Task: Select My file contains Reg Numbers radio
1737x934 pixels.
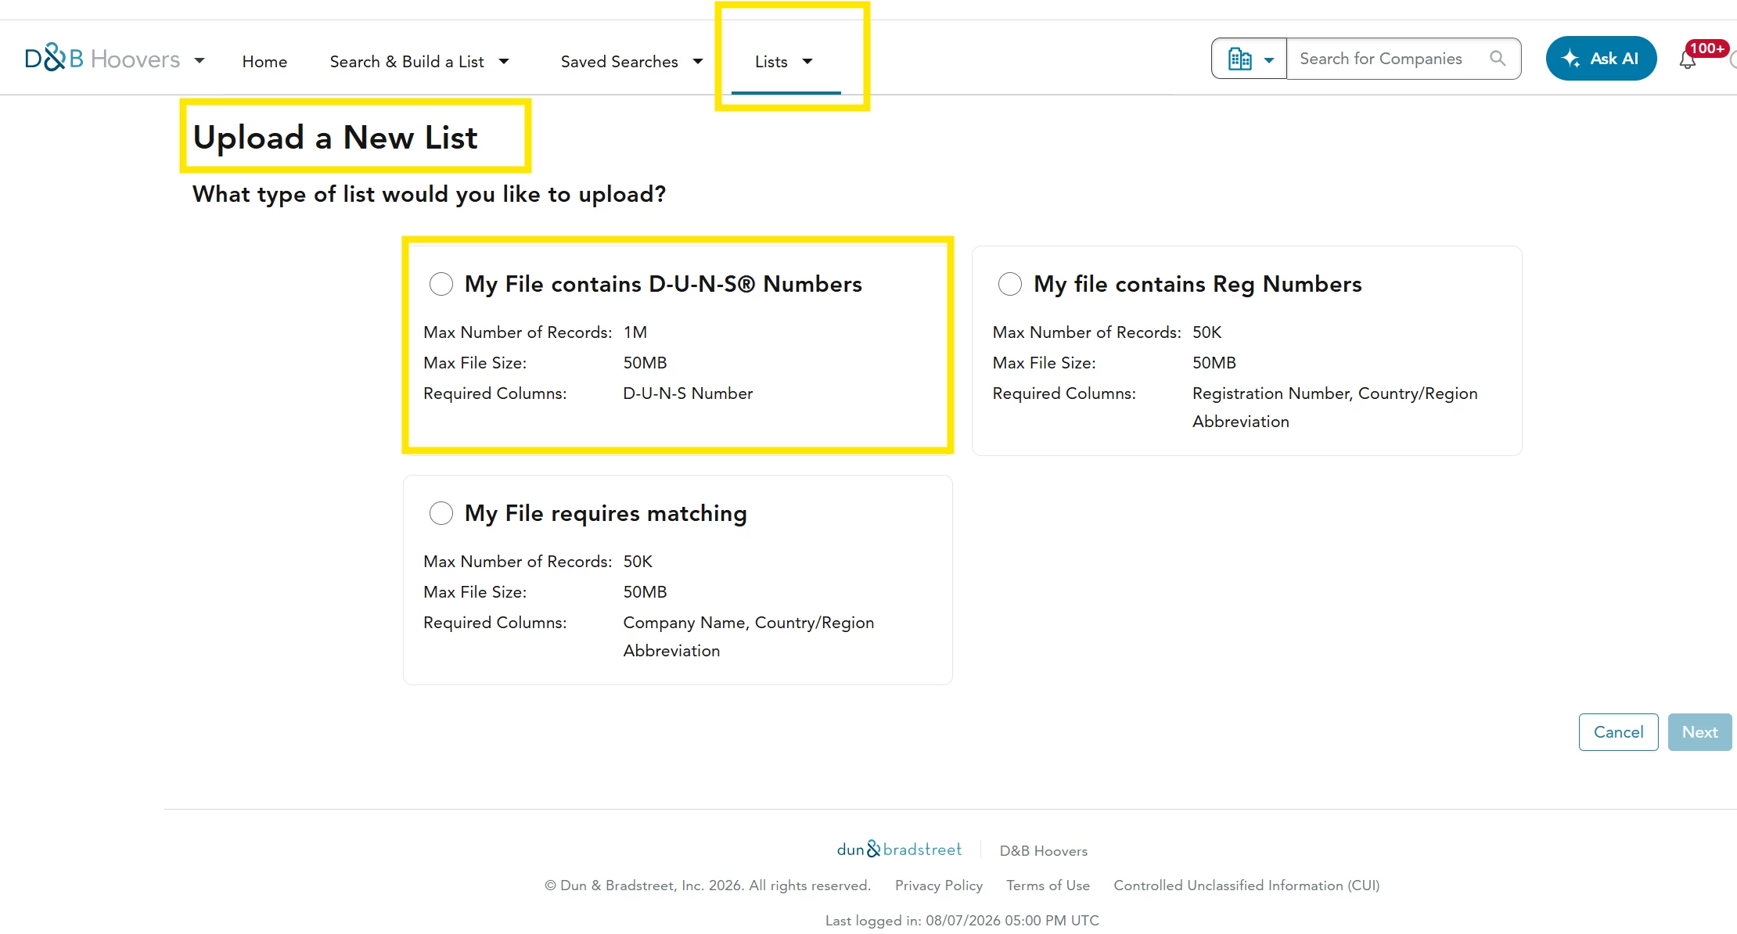Action: pos(1010,284)
